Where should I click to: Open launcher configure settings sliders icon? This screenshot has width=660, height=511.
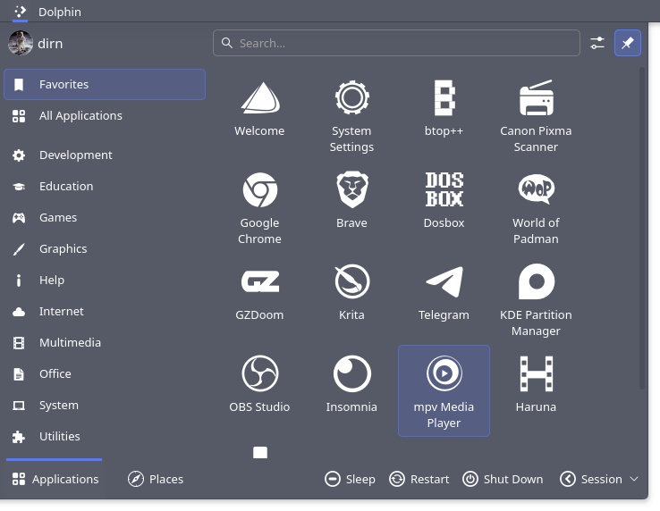[x=597, y=43]
